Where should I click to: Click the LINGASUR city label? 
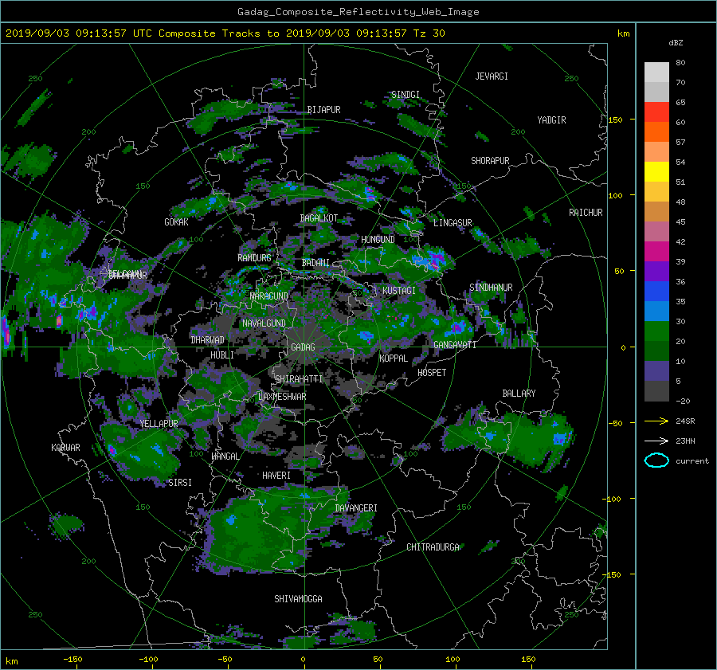[x=453, y=223]
